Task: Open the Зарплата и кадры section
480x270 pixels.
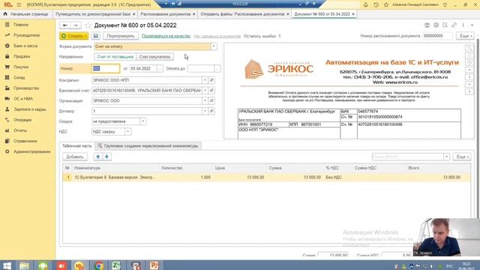Action: point(30,109)
